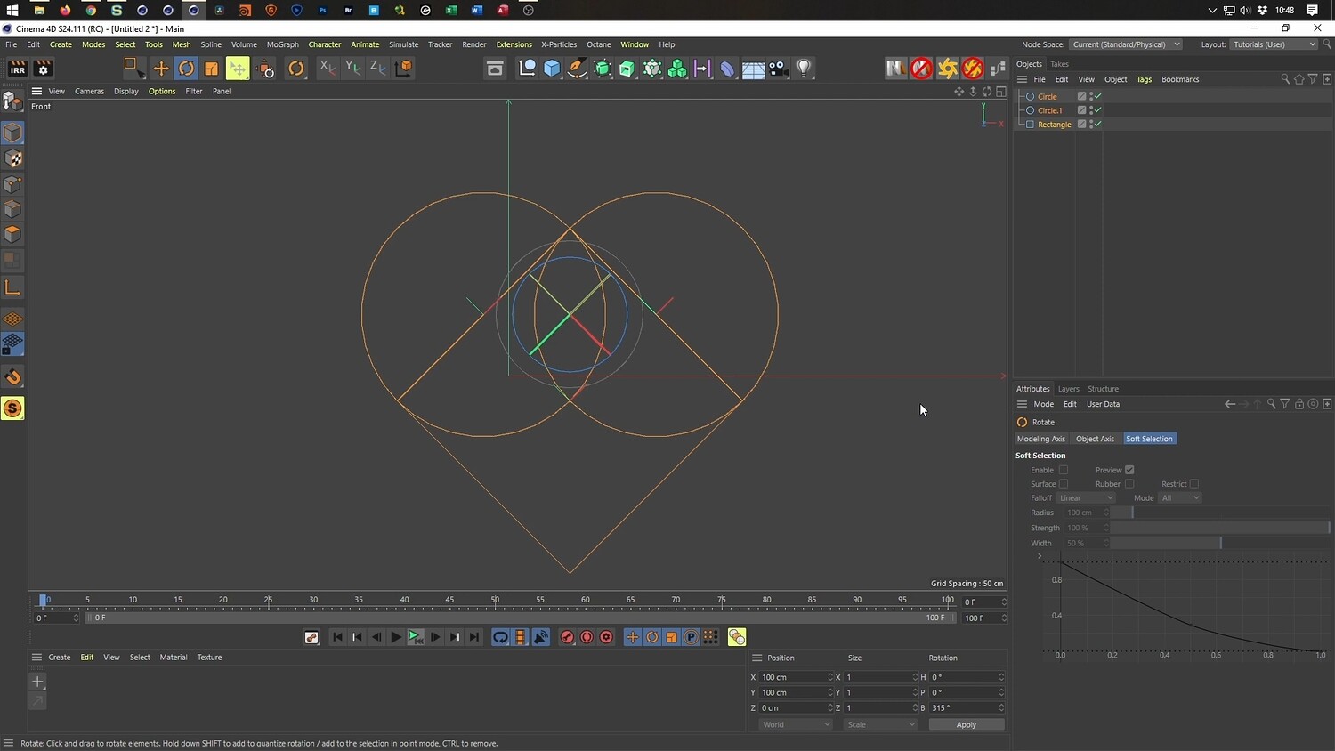Switch to the Layers tab
Viewport: 1335px width, 751px height.
coord(1068,389)
